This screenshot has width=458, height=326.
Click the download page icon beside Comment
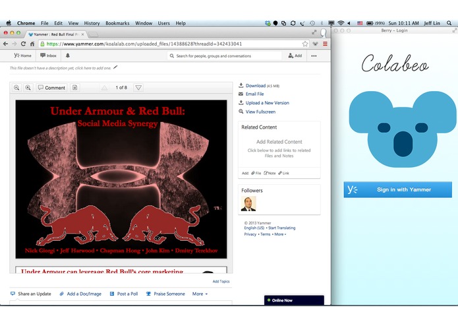(74, 88)
